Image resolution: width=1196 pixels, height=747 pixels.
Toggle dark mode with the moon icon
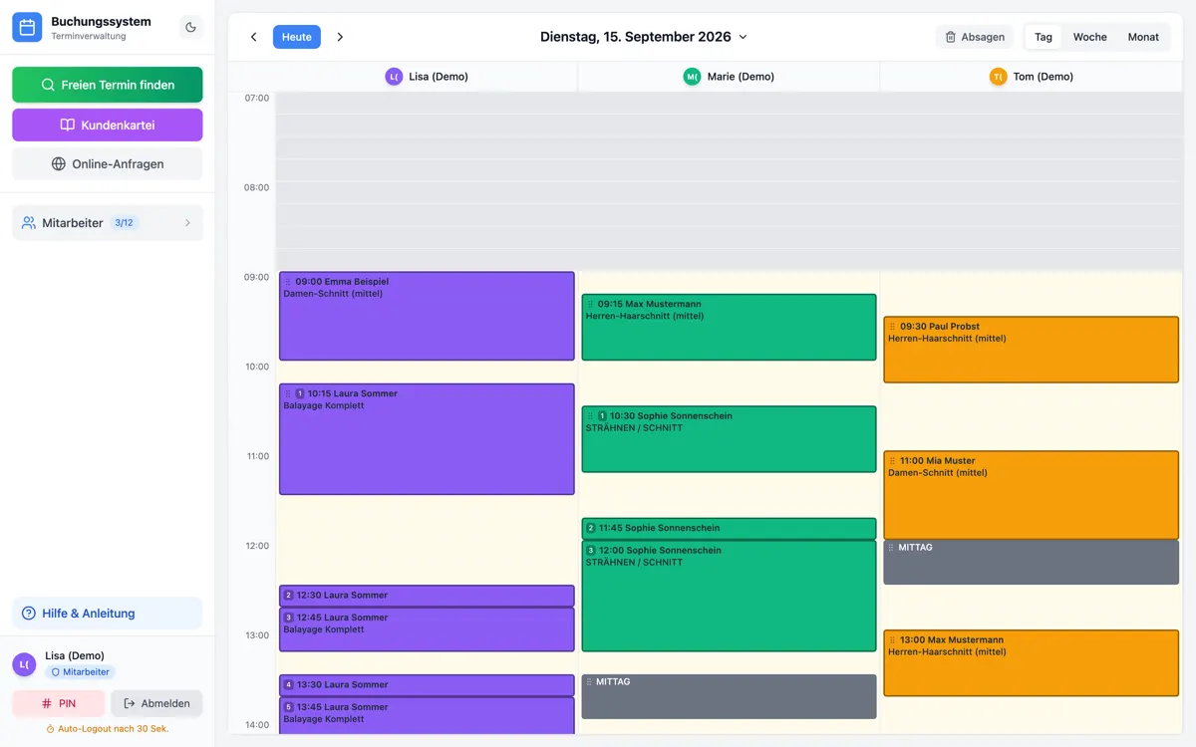(190, 28)
